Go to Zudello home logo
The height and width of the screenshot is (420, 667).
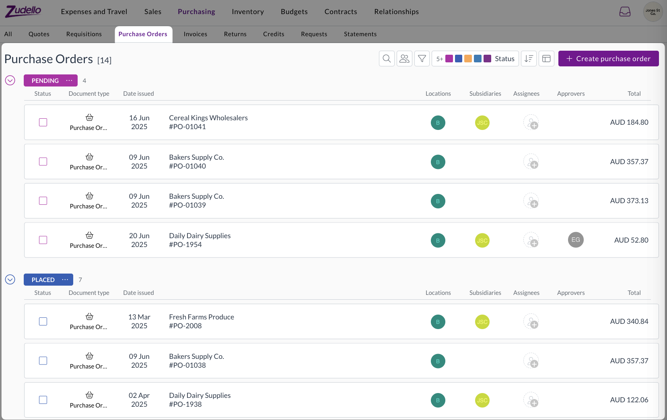[23, 11]
